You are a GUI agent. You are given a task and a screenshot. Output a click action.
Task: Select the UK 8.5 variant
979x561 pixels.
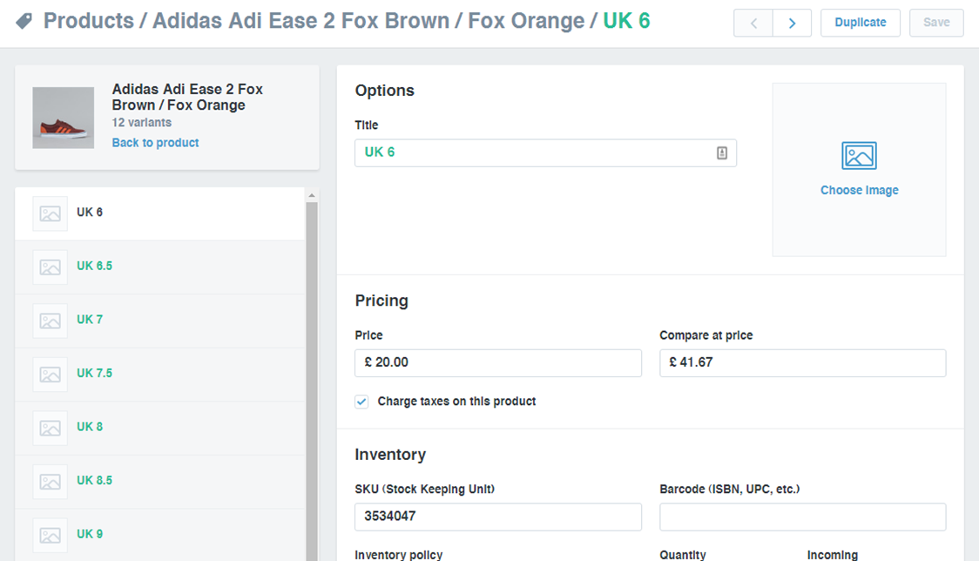coord(160,482)
